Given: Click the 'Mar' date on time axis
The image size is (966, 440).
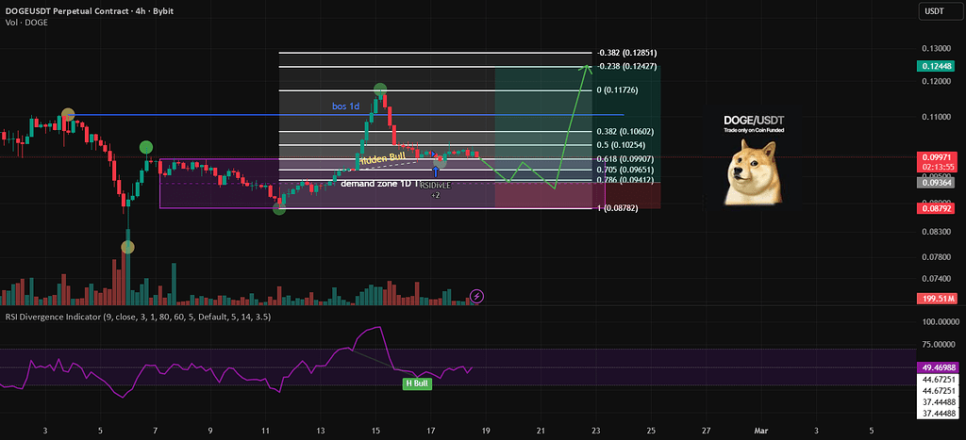Looking at the screenshot, I should point(761,430).
